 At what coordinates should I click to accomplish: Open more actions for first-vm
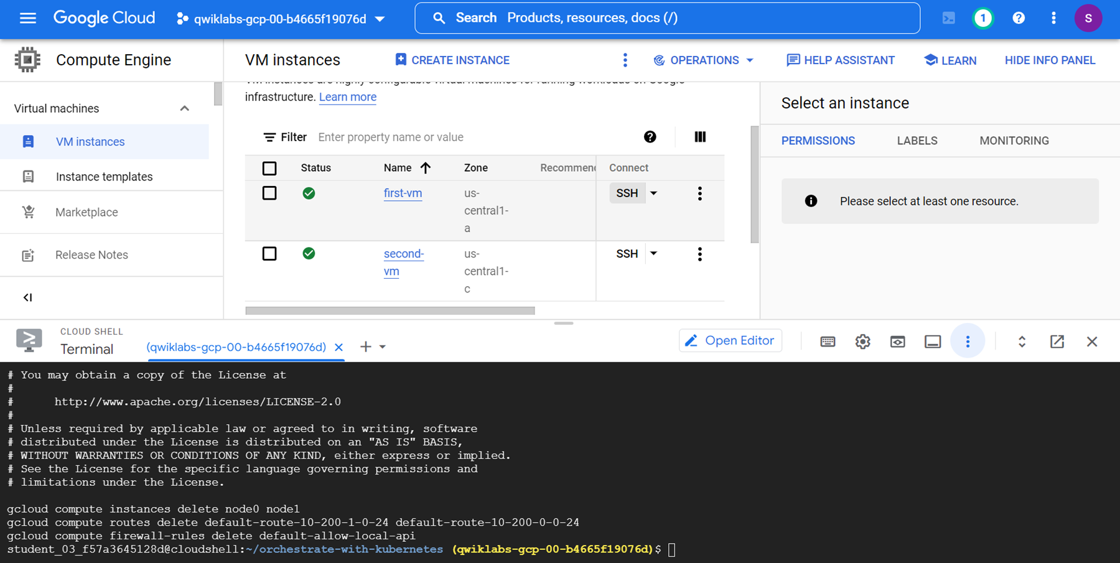point(700,193)
